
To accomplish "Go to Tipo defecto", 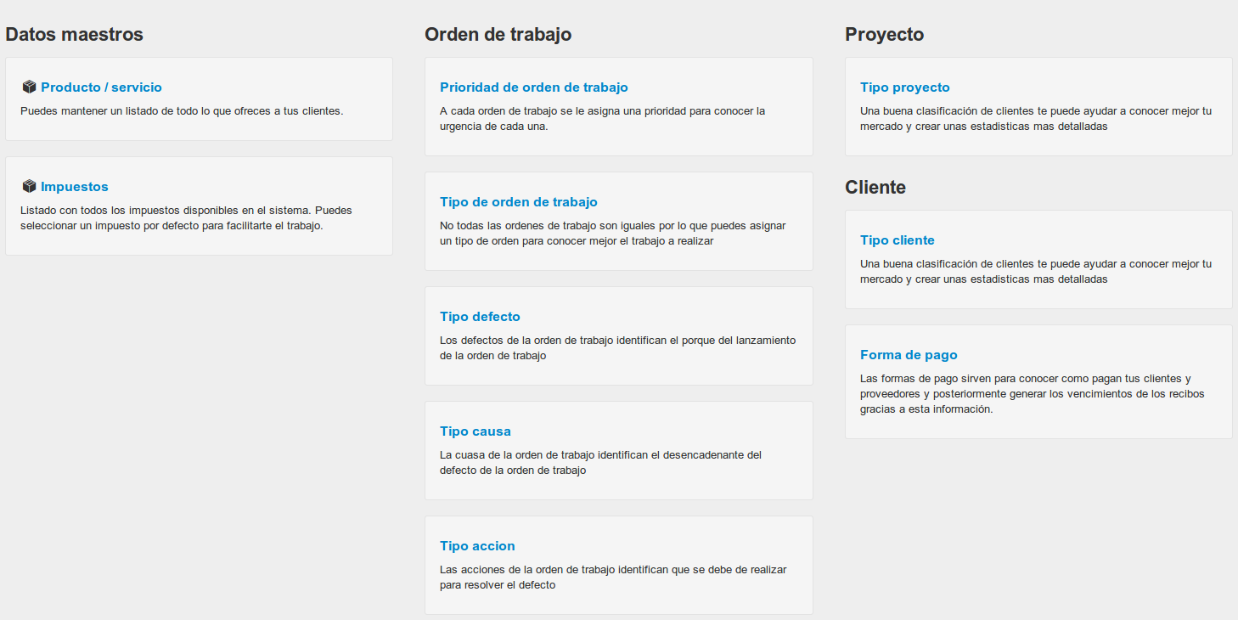I will point(480,316).
